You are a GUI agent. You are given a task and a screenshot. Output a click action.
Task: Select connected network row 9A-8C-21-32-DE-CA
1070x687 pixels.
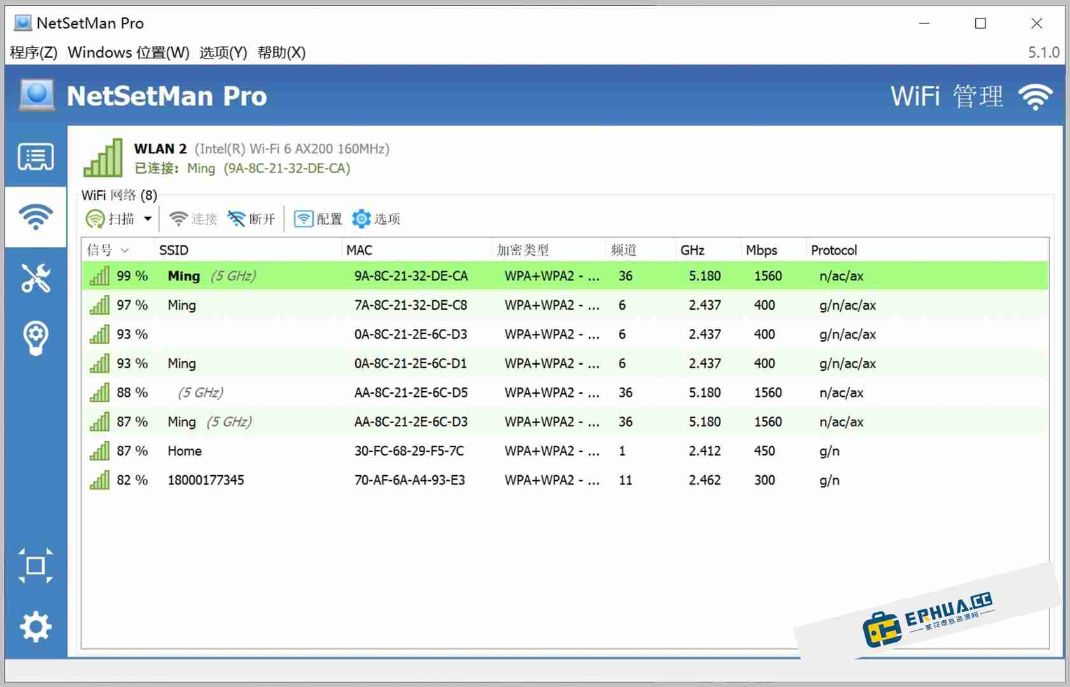tap(565, 276)
